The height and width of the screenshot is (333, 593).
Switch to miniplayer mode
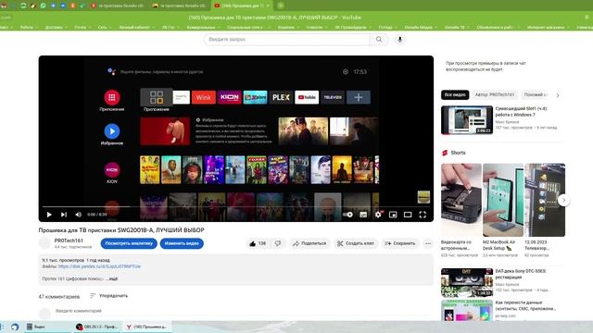(393, 215)
